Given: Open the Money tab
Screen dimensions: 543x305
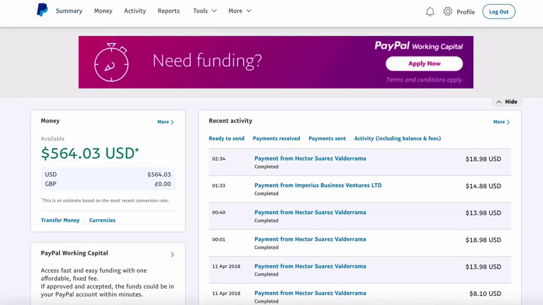Looking at the screenshot, I should click(x=103, y=11).
